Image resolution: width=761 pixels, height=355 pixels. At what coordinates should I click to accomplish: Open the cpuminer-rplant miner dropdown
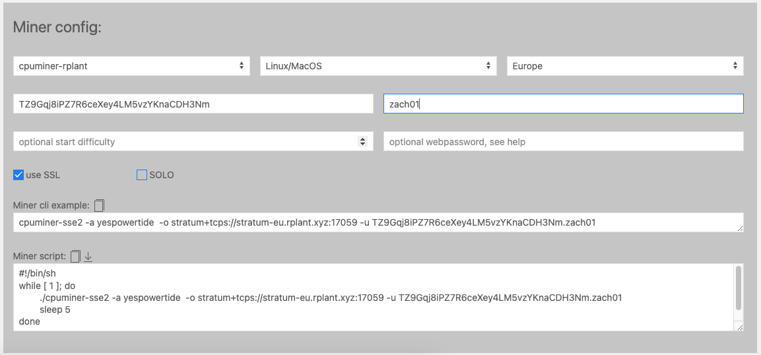[x=131, y=66]
